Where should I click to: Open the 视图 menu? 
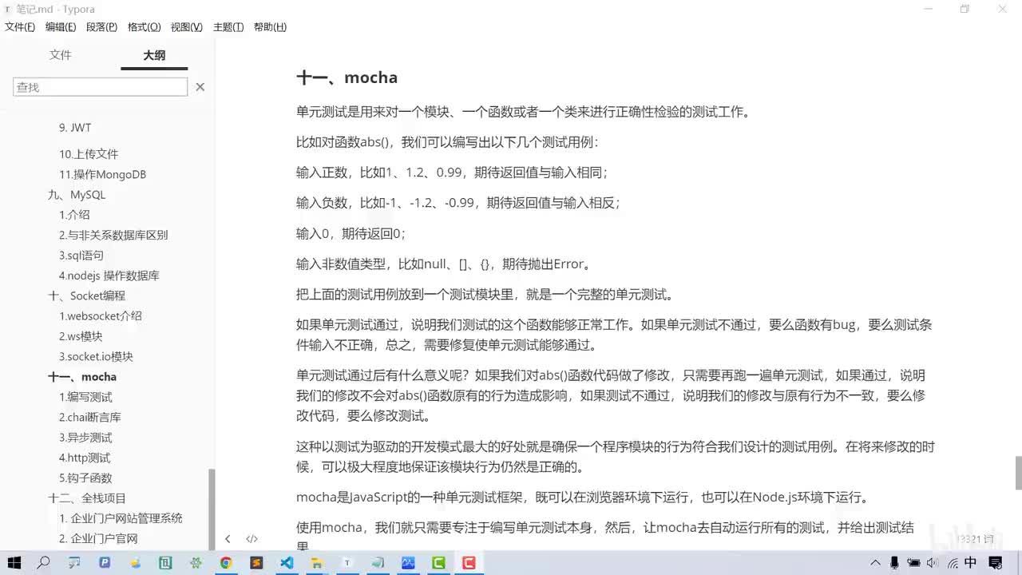[x=186, y=27]
